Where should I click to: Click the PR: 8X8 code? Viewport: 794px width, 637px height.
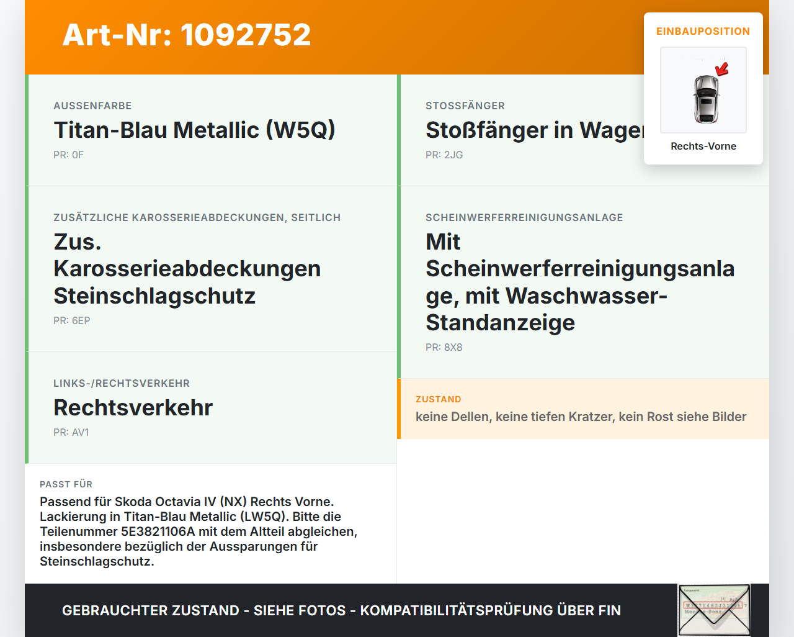tap(444, 347)
